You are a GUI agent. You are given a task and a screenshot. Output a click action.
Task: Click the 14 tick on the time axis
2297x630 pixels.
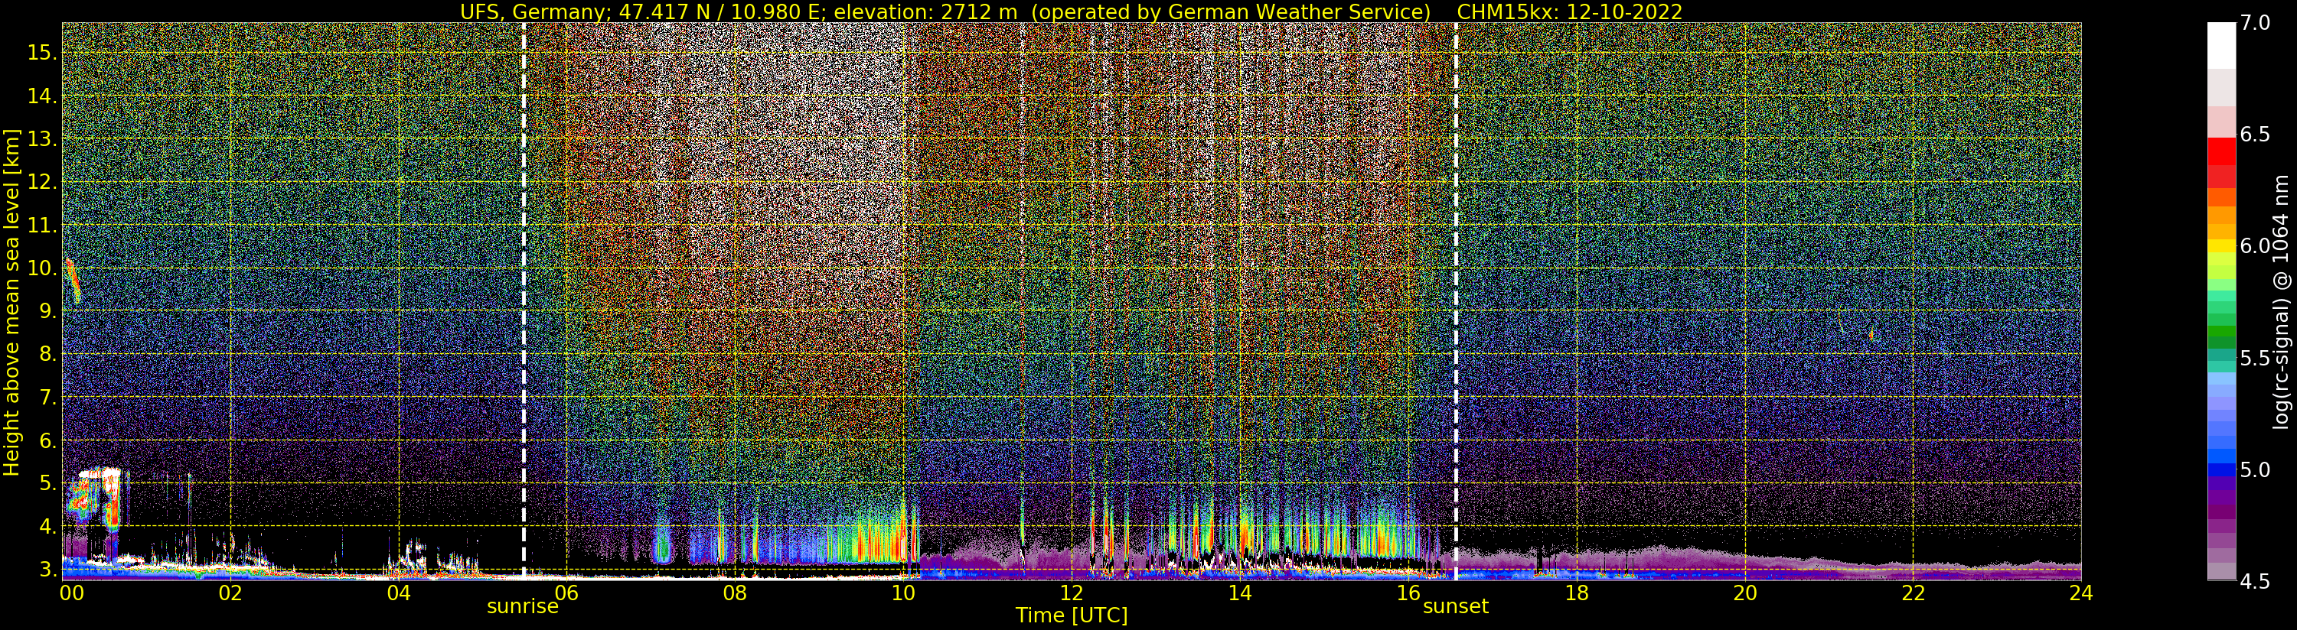pos(1239,593)
